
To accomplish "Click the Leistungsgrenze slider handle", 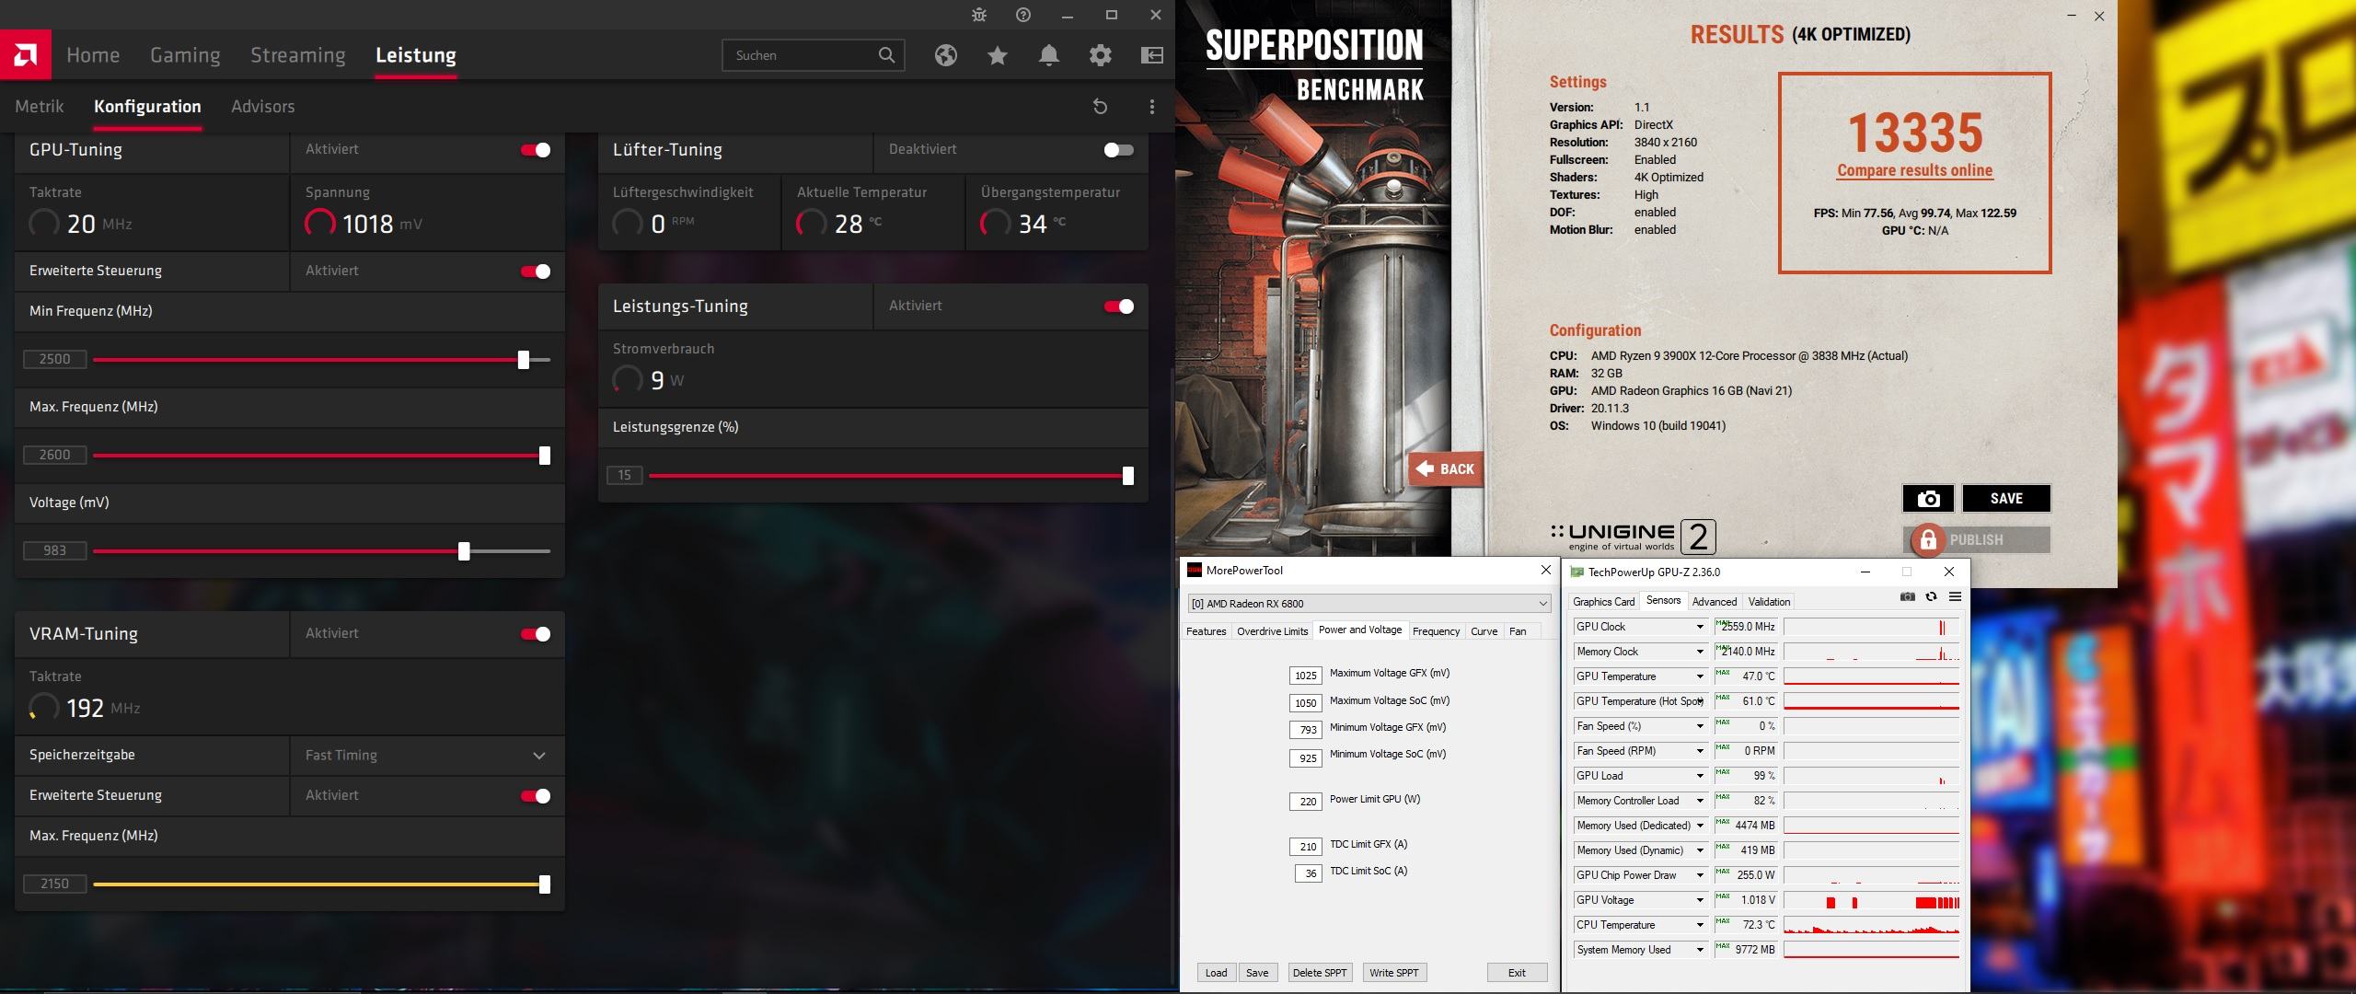I will tap(1128, 476).
